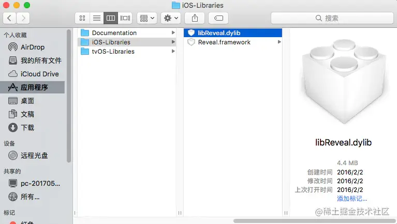The image size is (397, 224).
Task: Click the iOS-Libraries title folder icon
Action: (x=175, y=5)
